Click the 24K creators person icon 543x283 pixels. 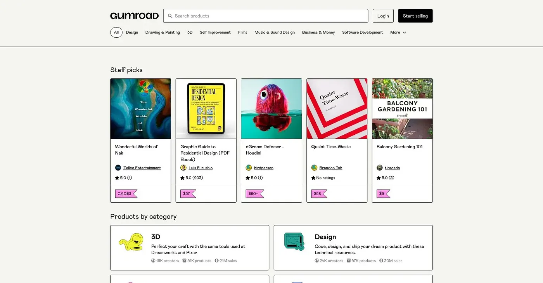pos(317,261)
